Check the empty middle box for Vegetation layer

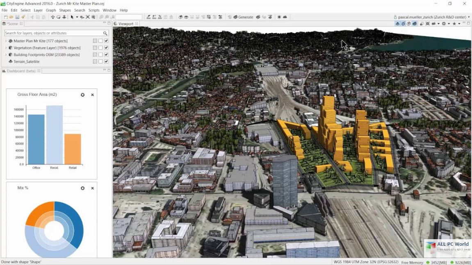point(100,48)
